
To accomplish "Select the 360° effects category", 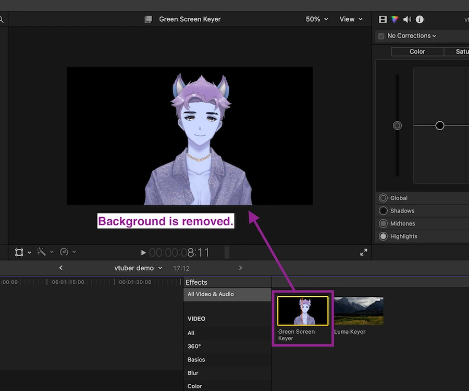I will pos(227,346).
